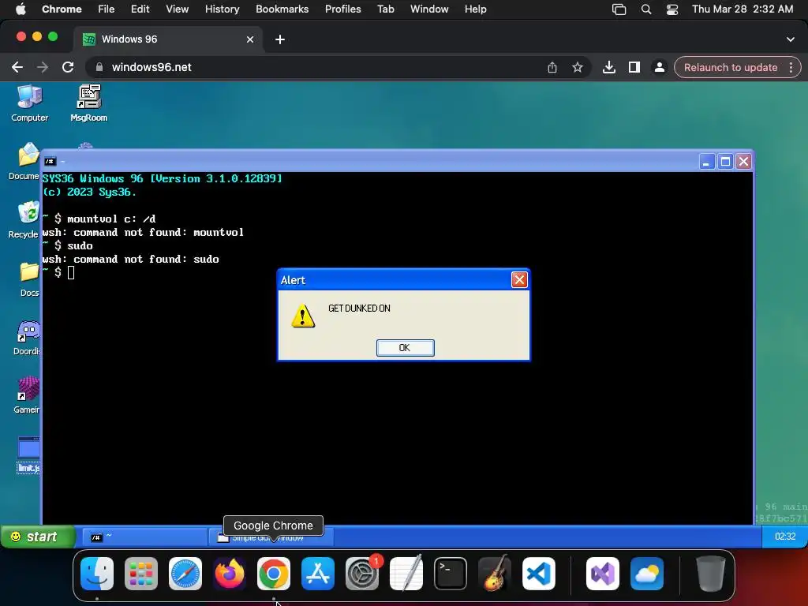The image size is (808, 606).
Task: Open the Computer desktop icon
Action: click(x=29, y=103)
